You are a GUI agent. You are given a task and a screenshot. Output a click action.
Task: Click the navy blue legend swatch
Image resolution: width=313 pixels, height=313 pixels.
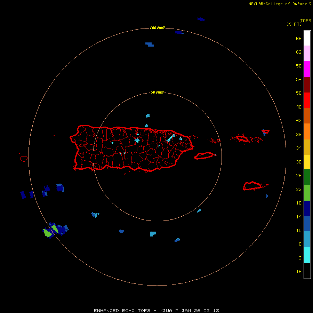pos(307,208)
